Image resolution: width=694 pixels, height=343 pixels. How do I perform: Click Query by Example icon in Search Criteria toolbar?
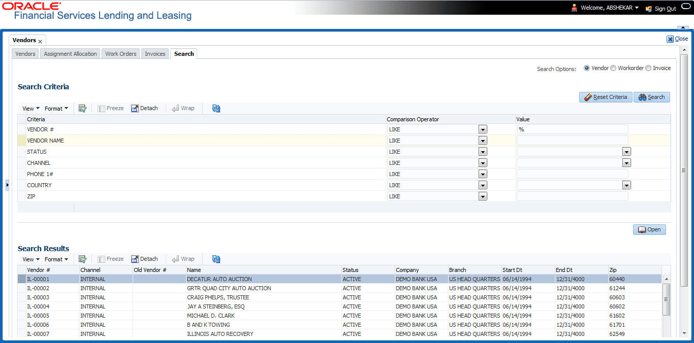82,108
